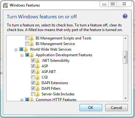Select the 'ISAPI Extensions' label
135x118 pixels.
click(x=55, y=83)
